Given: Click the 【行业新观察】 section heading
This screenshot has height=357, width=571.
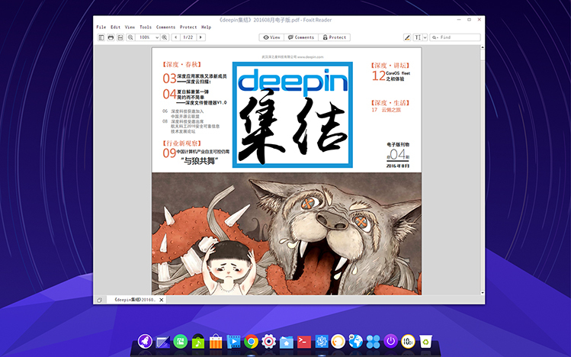Looking at the screenshot, I should [181, 143].
